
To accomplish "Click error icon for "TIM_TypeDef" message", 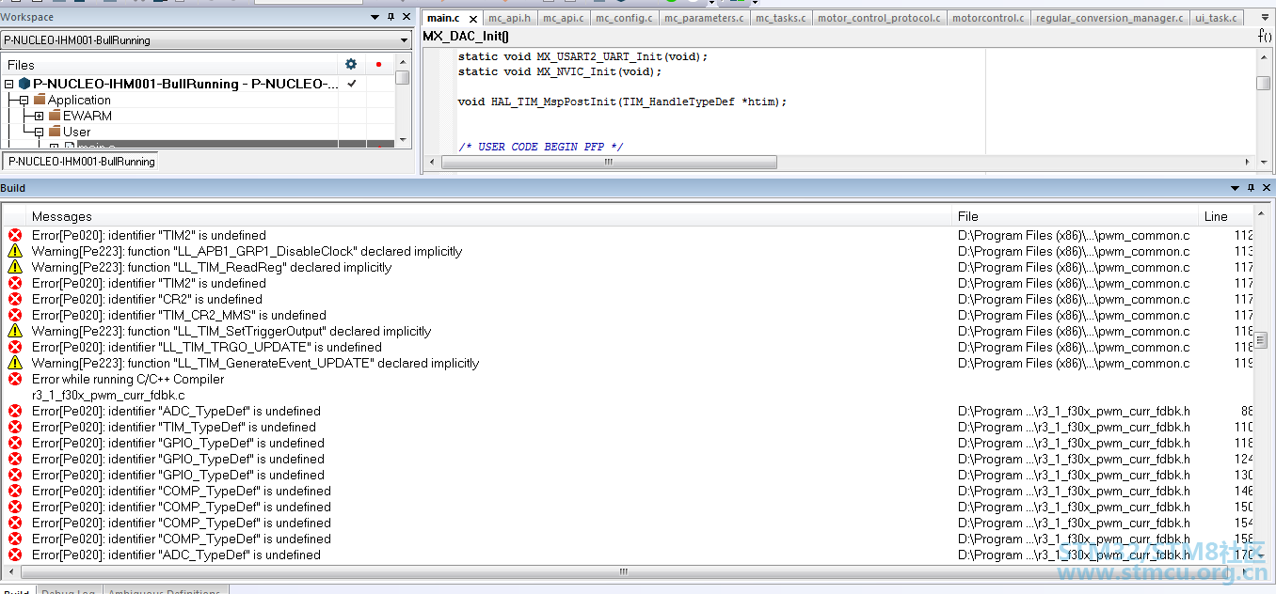I will click(15, 427).
